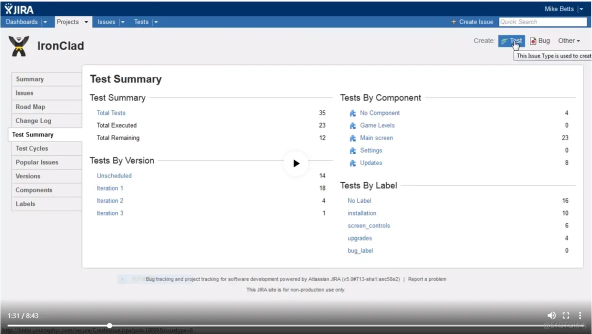Click the plus icon beside Create Issue
The height and width of the screenshot is (334, 592).
454,22
